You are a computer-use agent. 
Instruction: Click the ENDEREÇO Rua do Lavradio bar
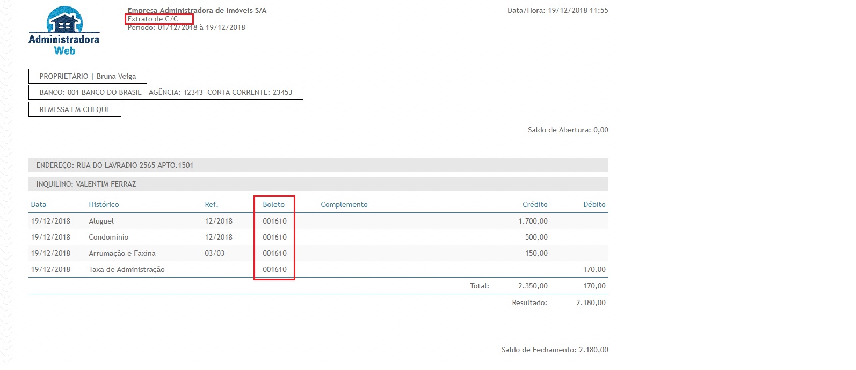(318, 165)
